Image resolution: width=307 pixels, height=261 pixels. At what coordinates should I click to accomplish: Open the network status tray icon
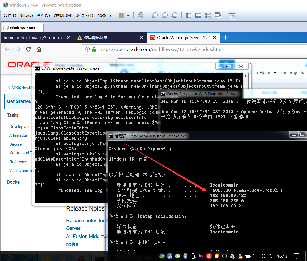coord(256,256)
